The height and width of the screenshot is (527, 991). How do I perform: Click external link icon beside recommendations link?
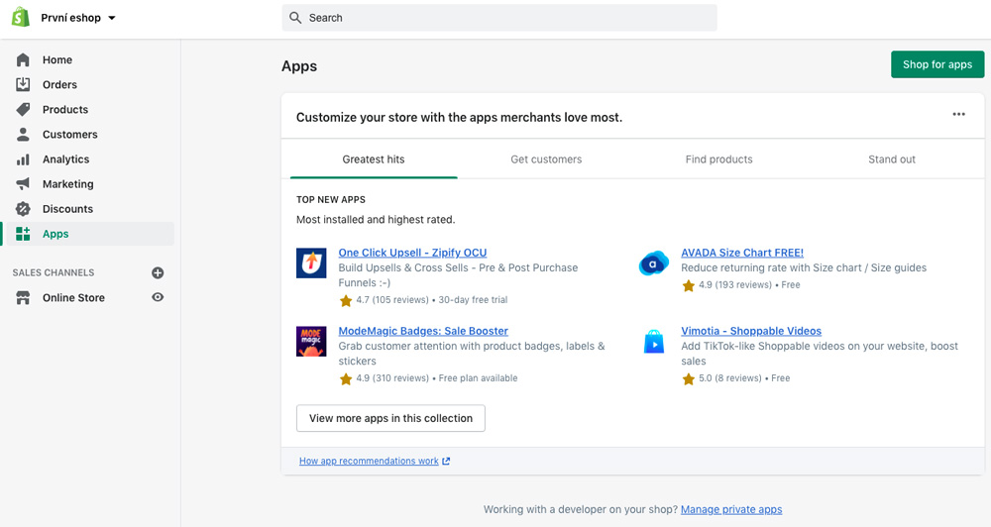coord(446,461)
